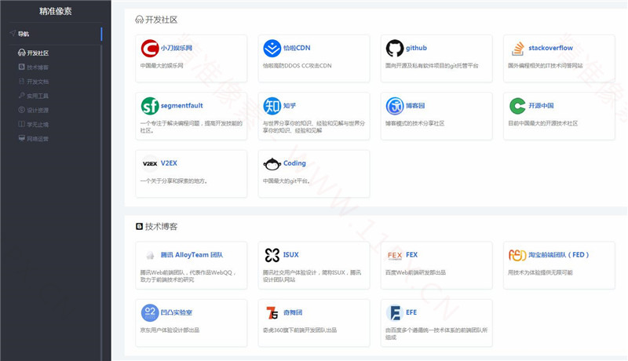Open the GitHub octocat logo
628x361 pixels.
point(395,49)
